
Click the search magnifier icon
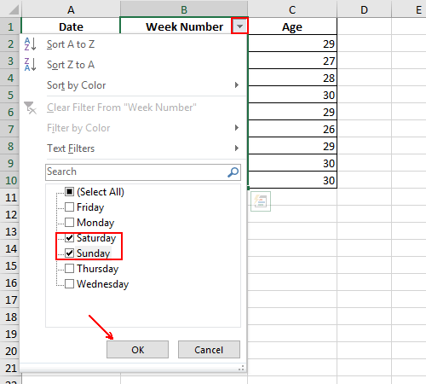coord(233,172)
